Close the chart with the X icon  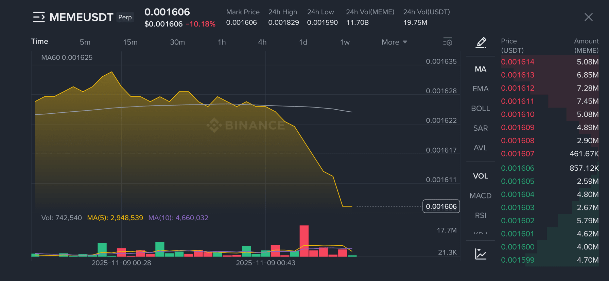pos(588,17)
